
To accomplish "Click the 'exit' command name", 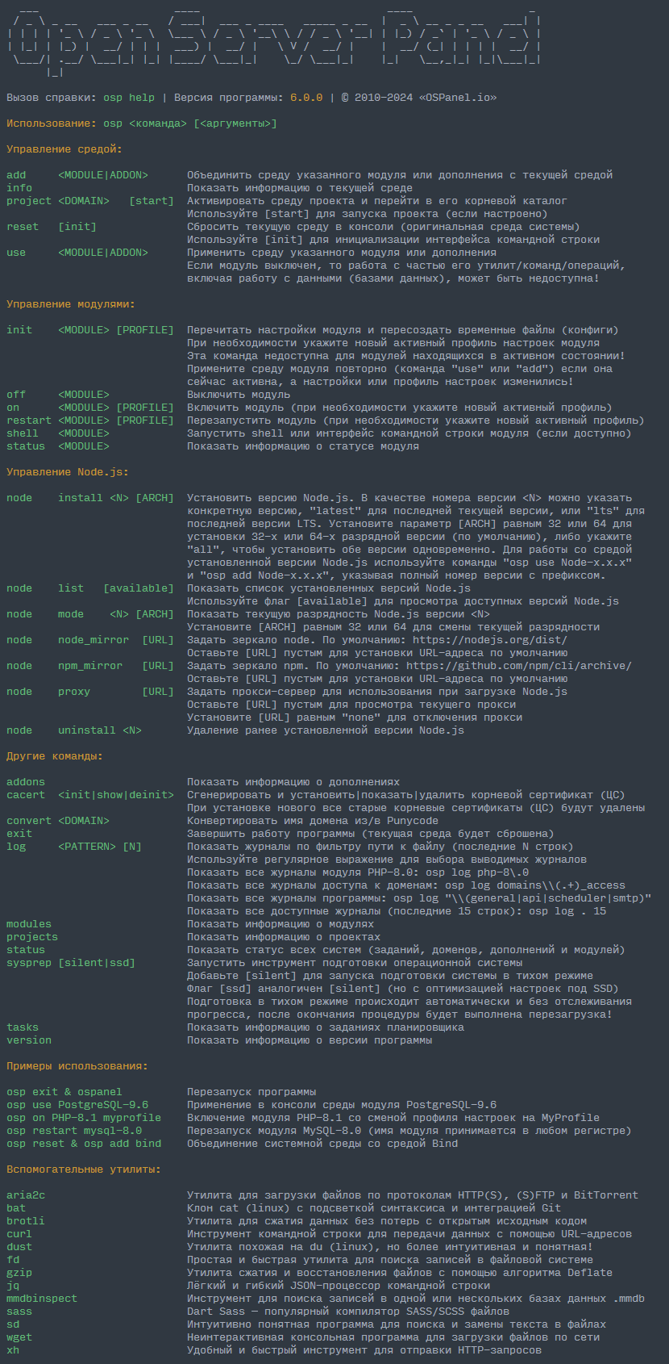I will pyautogui.click(x=19, y=834).
